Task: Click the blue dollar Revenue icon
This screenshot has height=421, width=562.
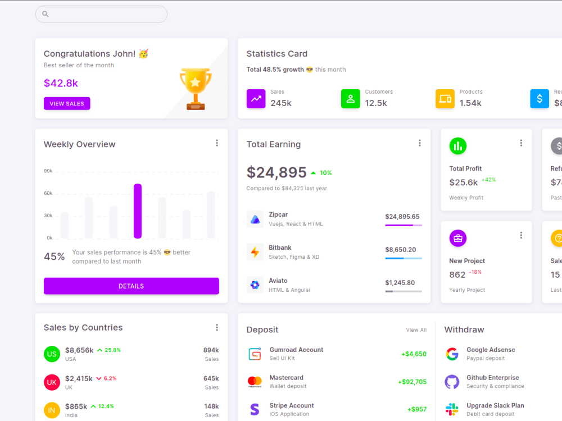Action: coord(540,98)
